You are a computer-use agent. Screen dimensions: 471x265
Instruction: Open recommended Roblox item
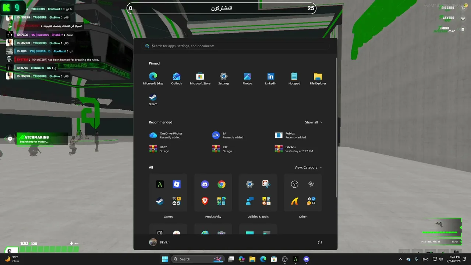pos(291,135)
